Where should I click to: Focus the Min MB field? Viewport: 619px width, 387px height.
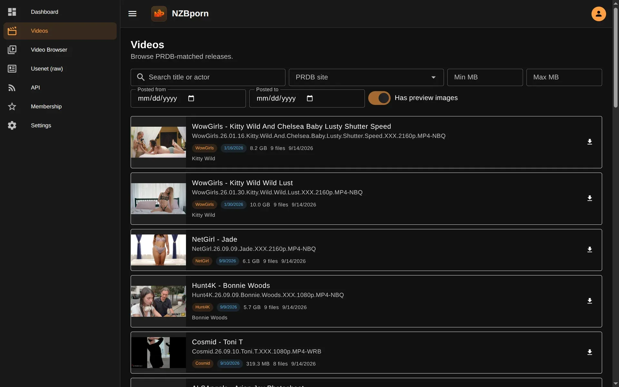[x=485, y=77]
